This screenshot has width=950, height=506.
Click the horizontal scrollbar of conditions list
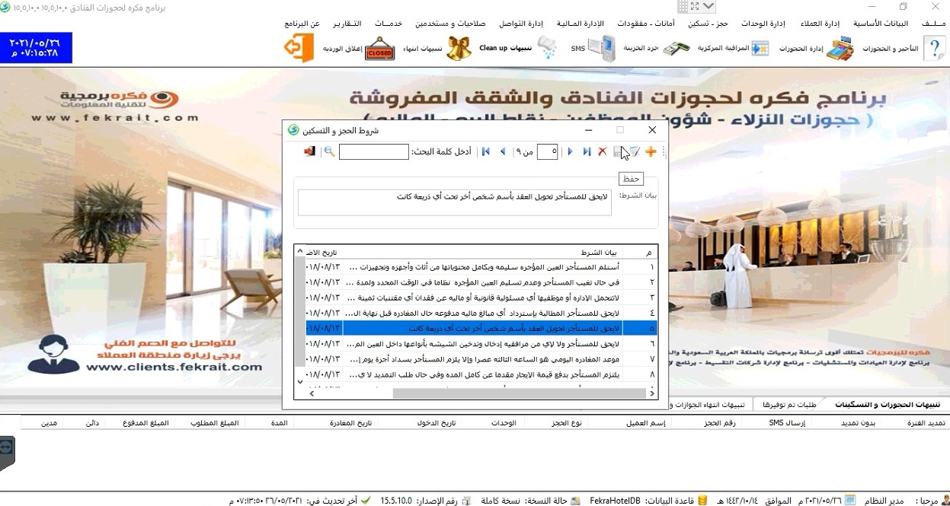click(457, 393)
